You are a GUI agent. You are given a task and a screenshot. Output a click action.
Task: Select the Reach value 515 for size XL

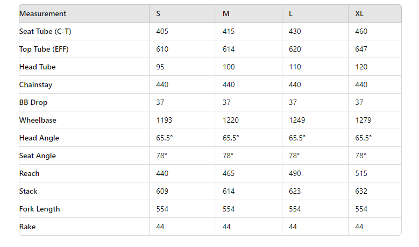[x=361, y=174]
